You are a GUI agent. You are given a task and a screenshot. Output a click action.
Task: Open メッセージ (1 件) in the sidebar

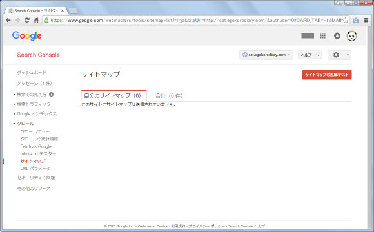35,83
